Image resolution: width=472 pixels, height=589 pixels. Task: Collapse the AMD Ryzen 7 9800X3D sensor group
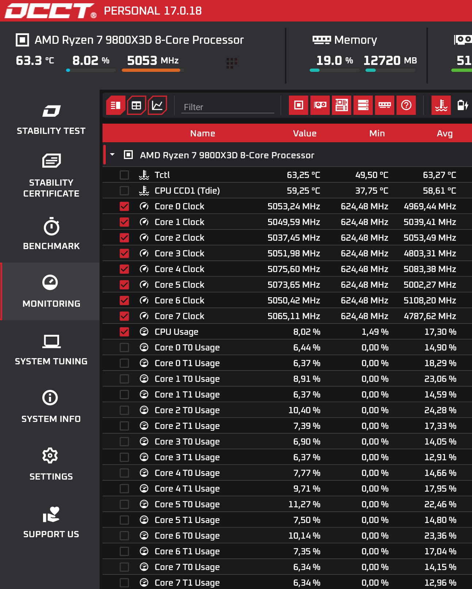112,155
